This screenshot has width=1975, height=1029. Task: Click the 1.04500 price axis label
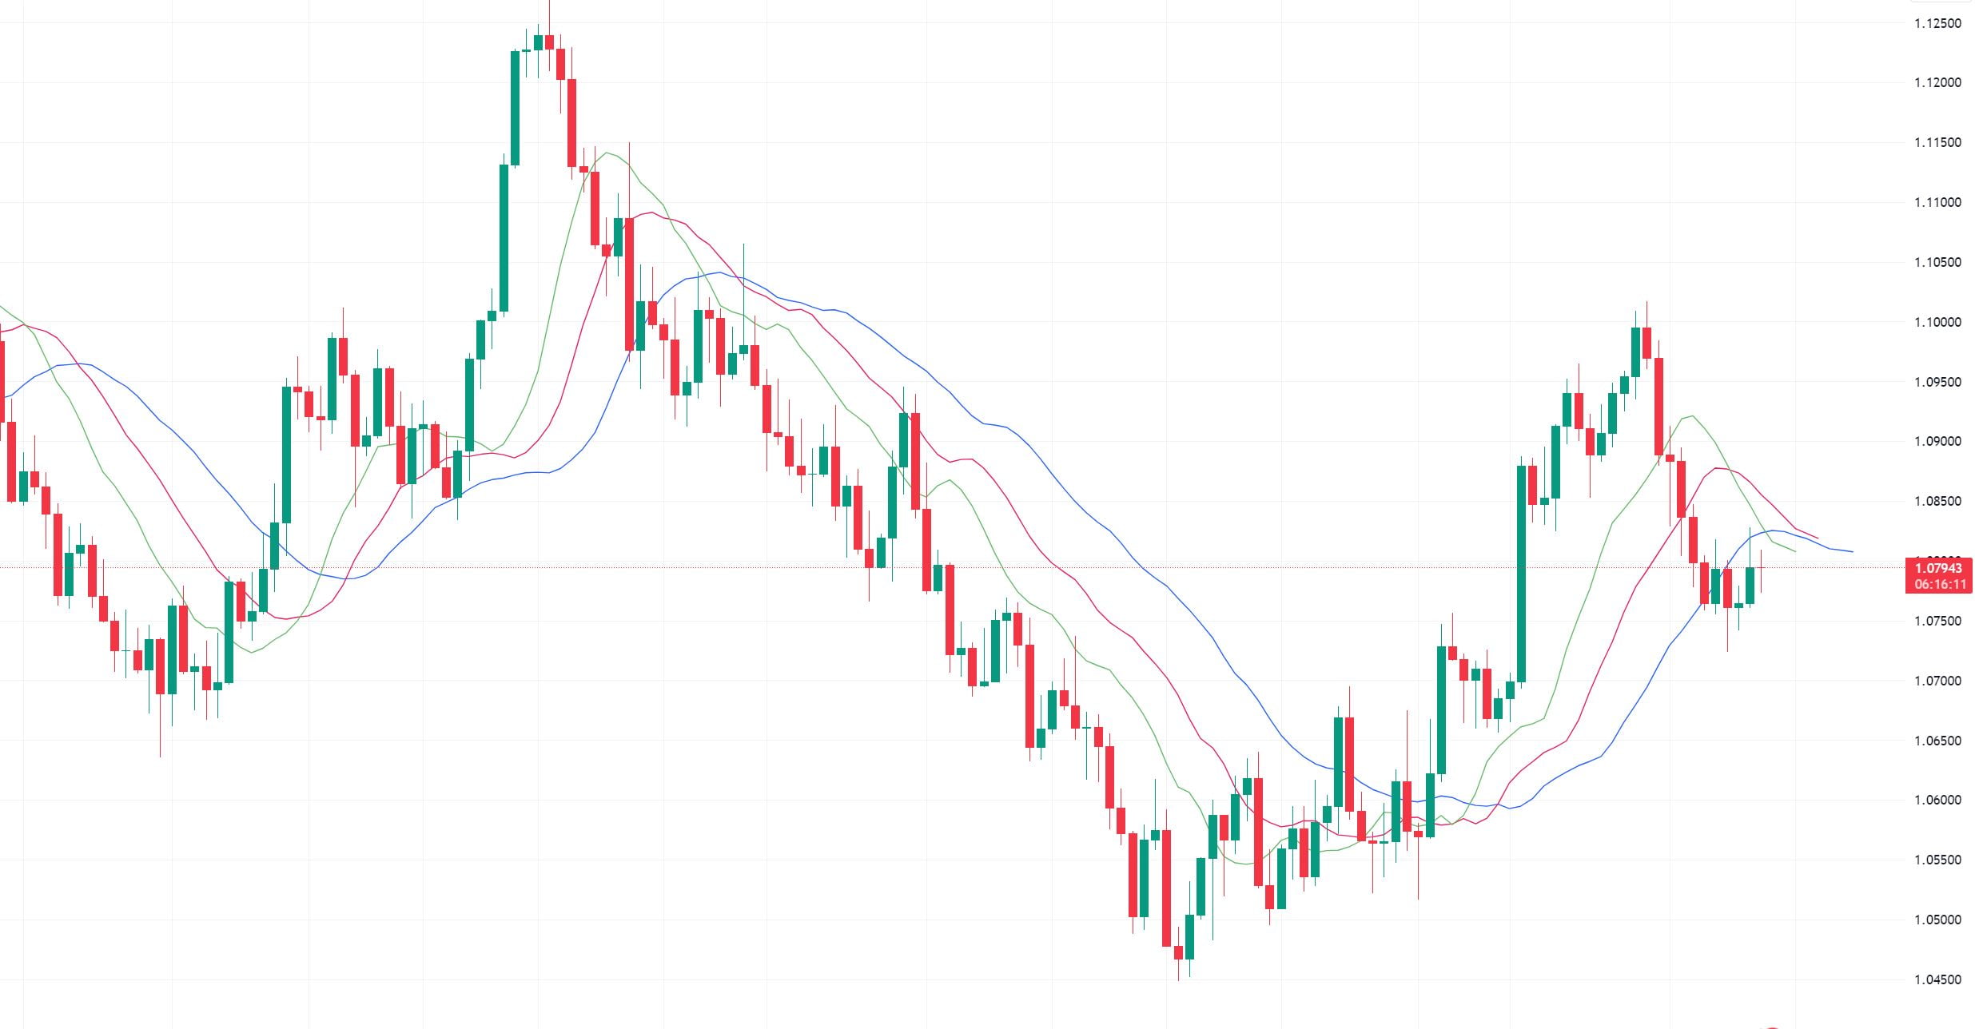[1937, 979]
